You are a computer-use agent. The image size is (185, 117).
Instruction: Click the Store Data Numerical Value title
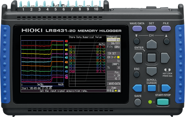[x=85, y=37]
